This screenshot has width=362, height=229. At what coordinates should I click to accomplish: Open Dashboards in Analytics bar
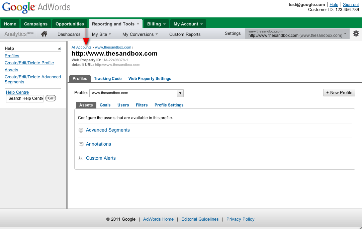point(69,34)
